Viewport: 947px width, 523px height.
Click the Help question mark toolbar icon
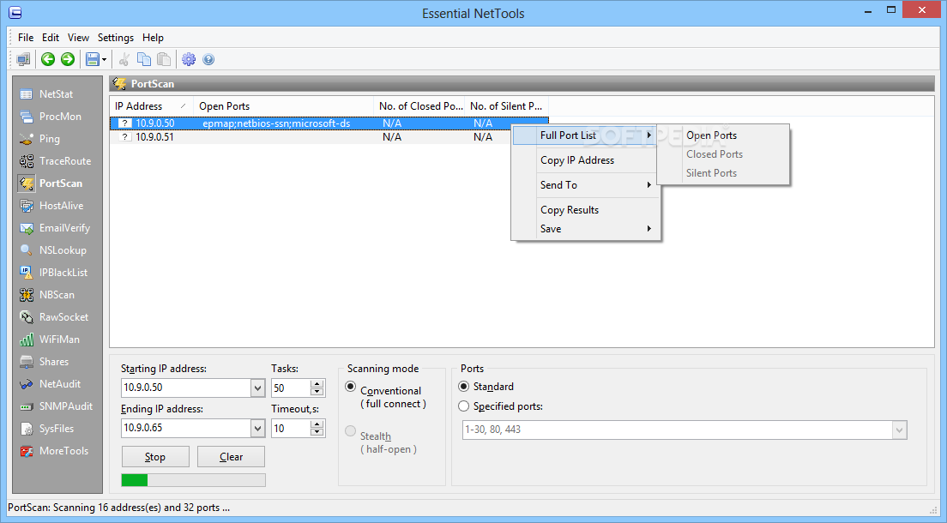[208, 59]
